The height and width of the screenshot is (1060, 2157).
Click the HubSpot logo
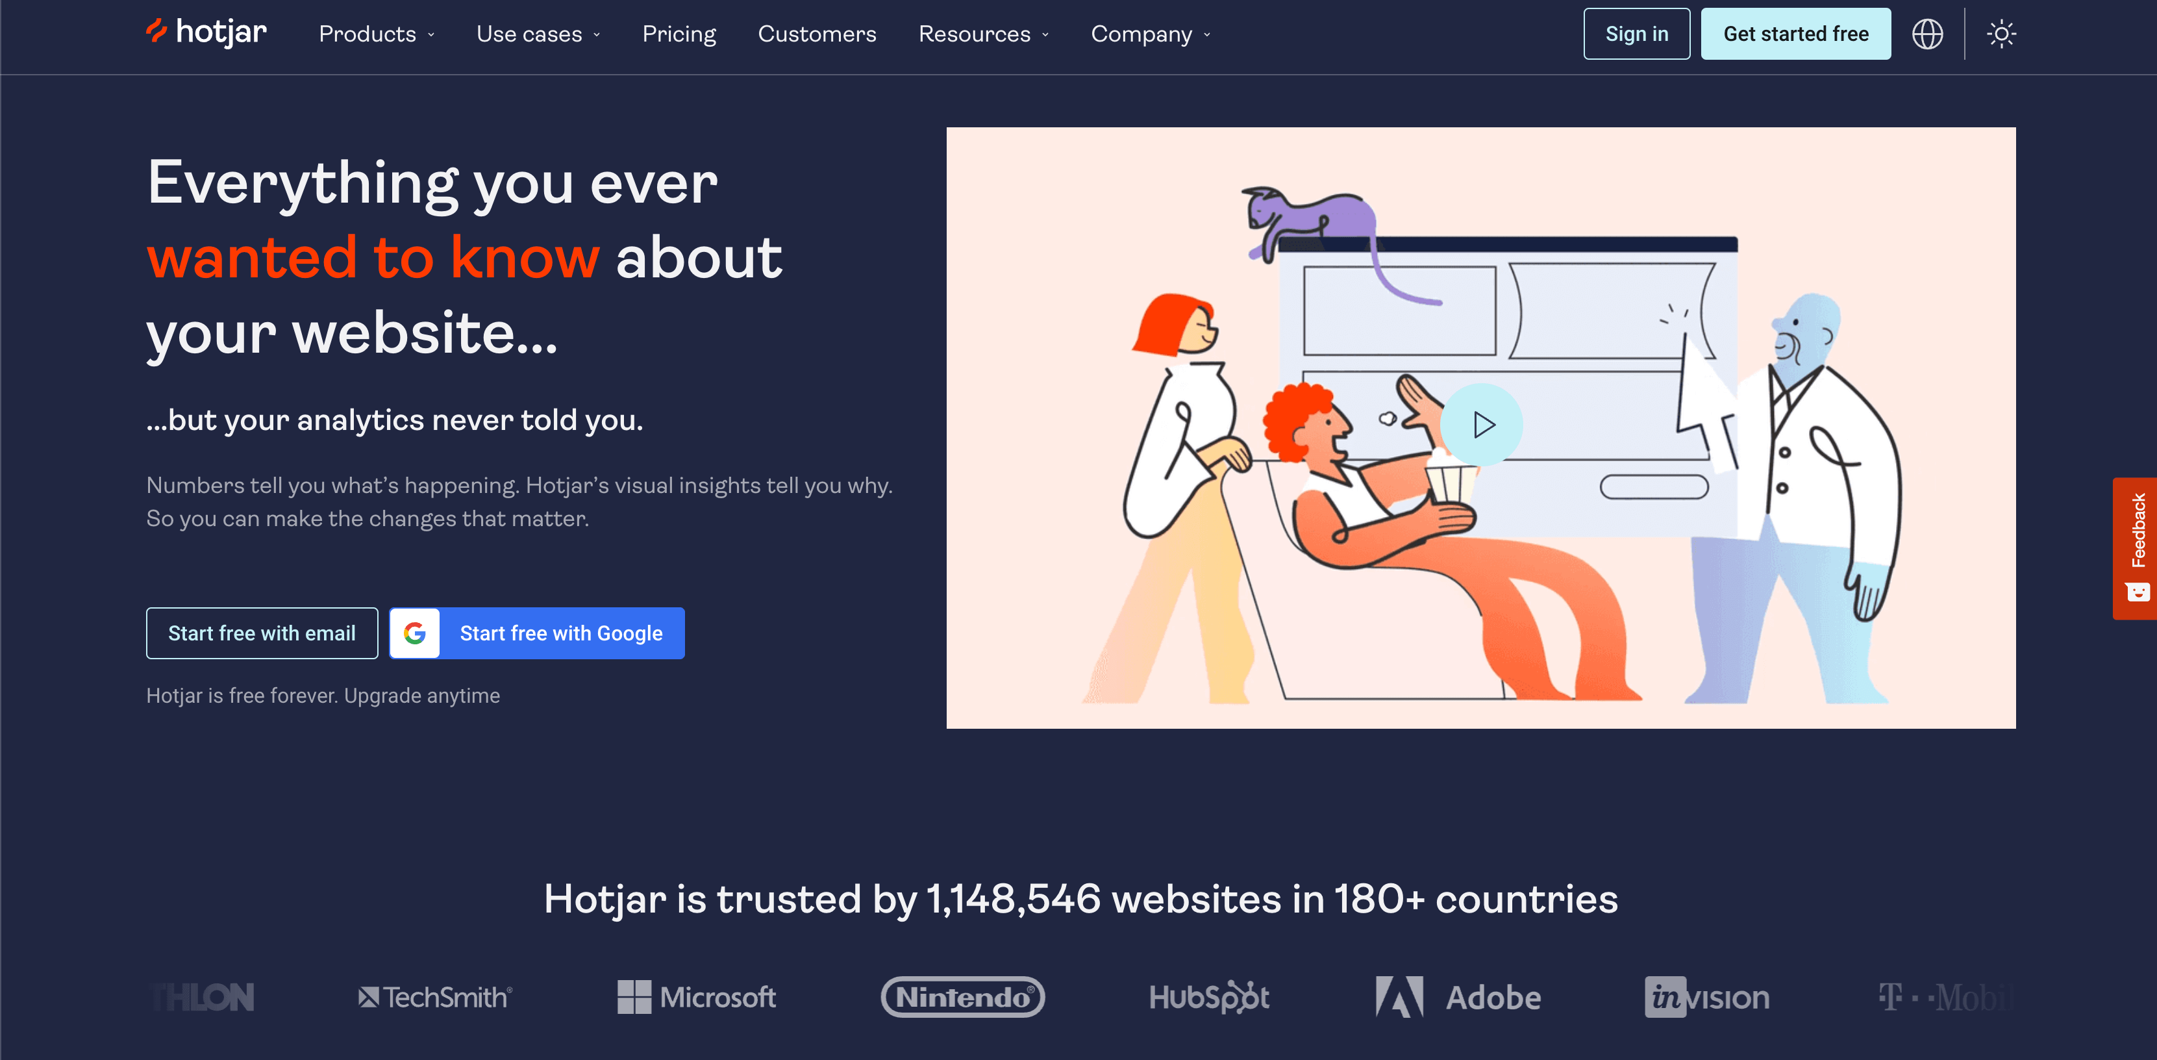pyautogui.click(x=1209, y=996)
